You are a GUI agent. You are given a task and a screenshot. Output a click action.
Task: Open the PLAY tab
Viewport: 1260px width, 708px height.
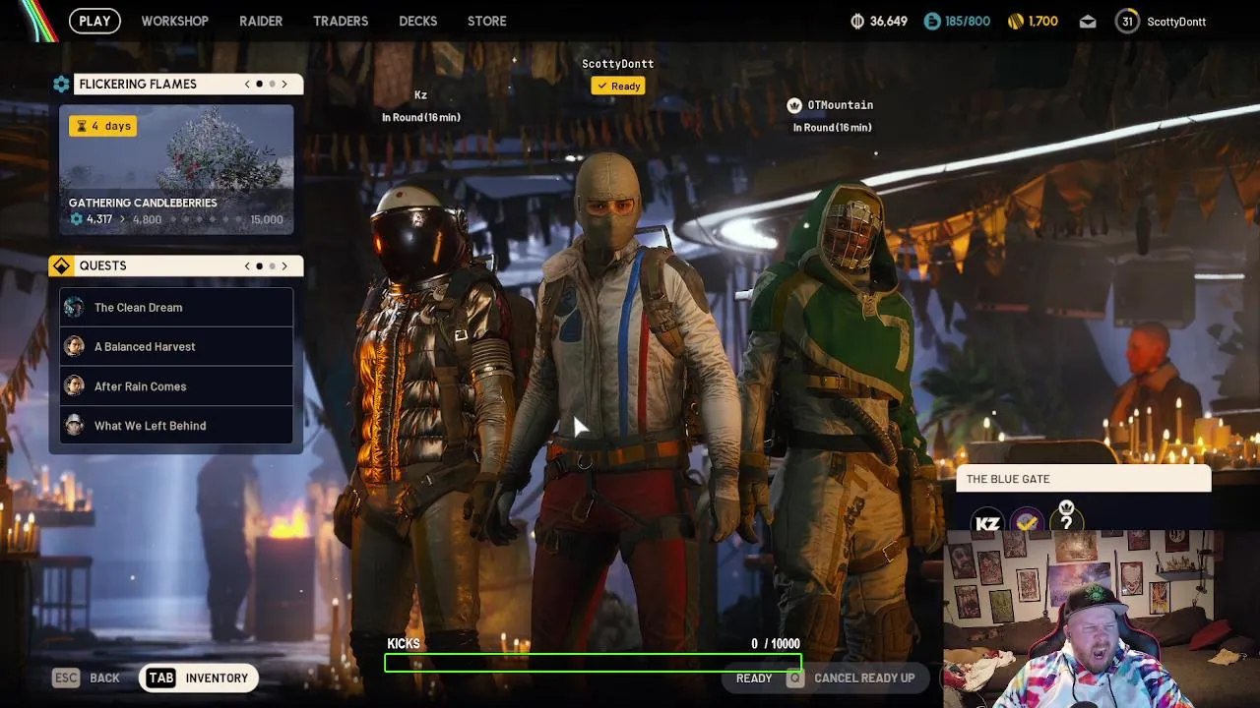click(x=94, y=21)
